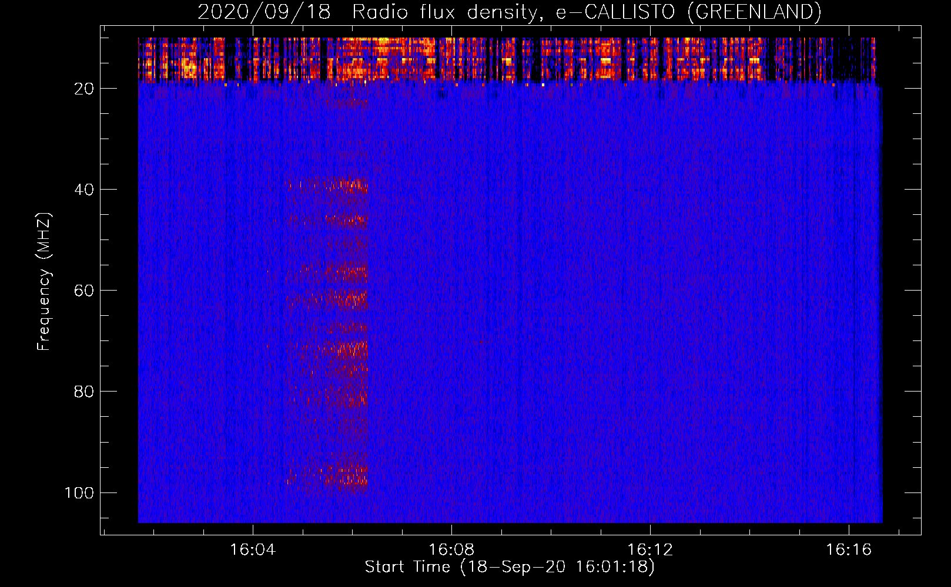Click the '20' frequency tick label
The height and width of the screenshot is (587, 951).
pyautogui.click(x=83, y=89)
